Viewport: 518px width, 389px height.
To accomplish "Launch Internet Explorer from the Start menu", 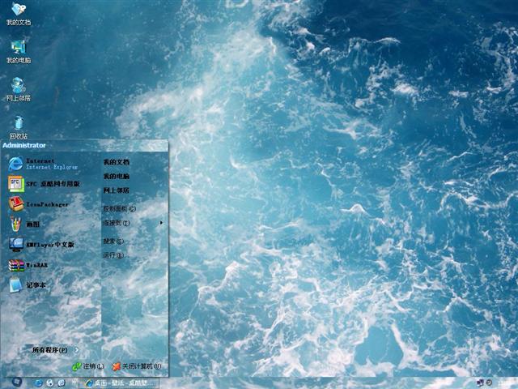I will click(x=43, y=164).
